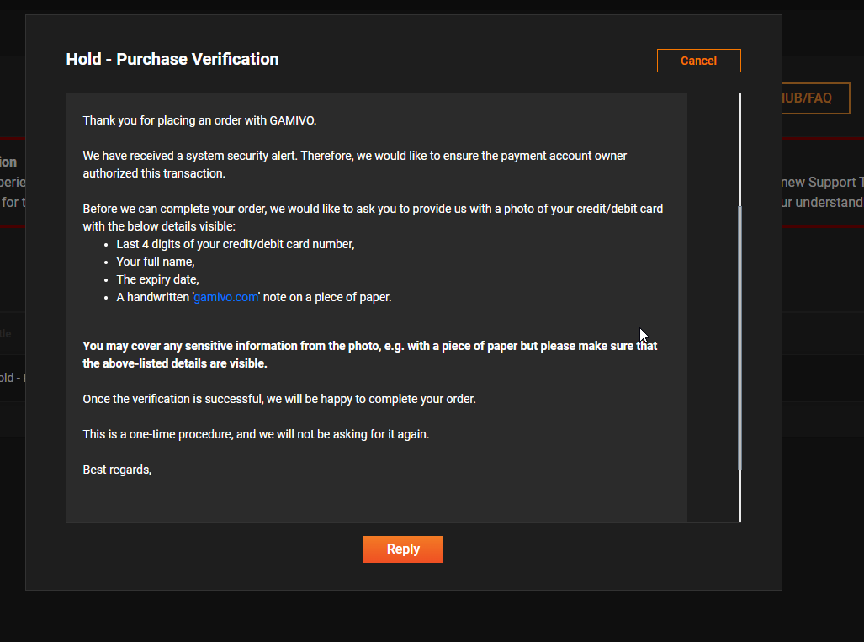Click the Cancel button

coord(699,61)
